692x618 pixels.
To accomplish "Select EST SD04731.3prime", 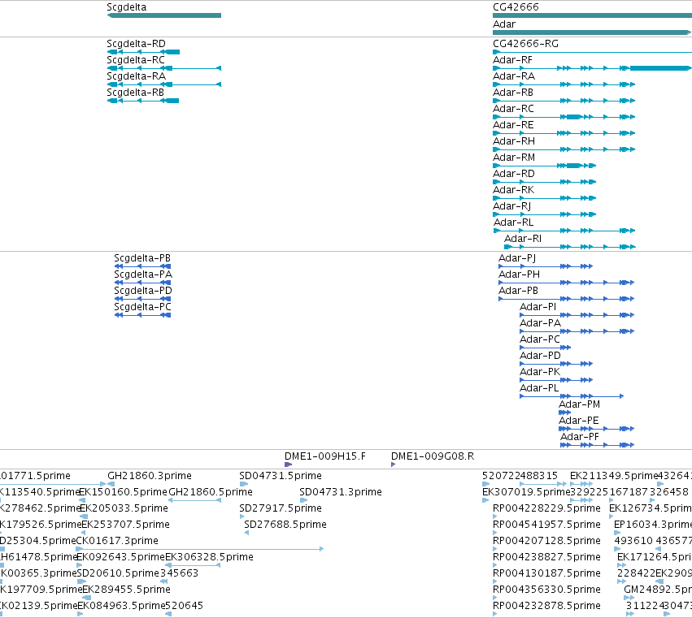I will (340, 492).
